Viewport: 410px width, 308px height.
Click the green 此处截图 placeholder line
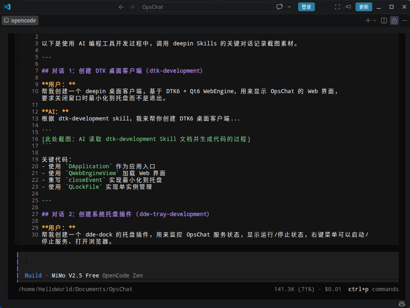(146, 139)
